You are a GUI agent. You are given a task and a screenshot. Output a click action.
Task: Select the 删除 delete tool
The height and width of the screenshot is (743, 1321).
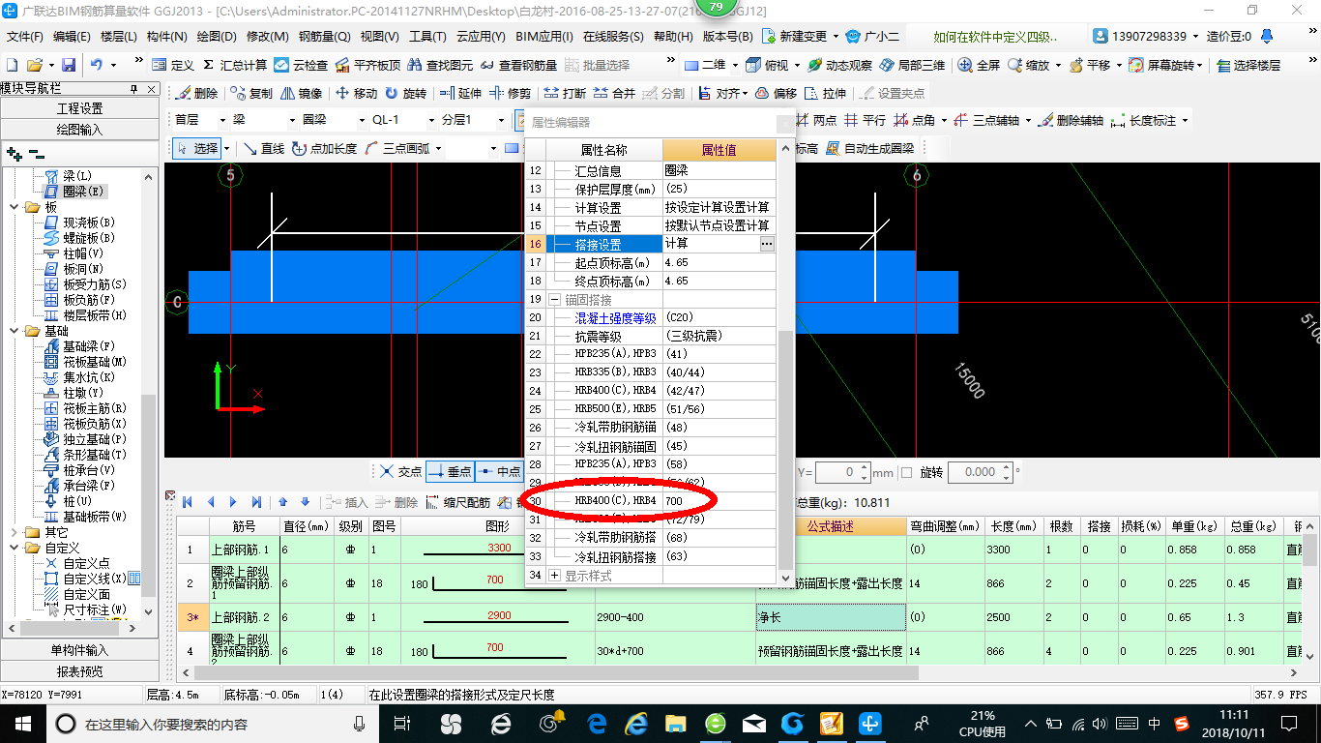click(x=197, y=94)
